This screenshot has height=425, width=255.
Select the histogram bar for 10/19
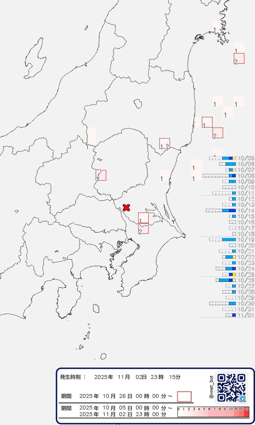[222, 239]
